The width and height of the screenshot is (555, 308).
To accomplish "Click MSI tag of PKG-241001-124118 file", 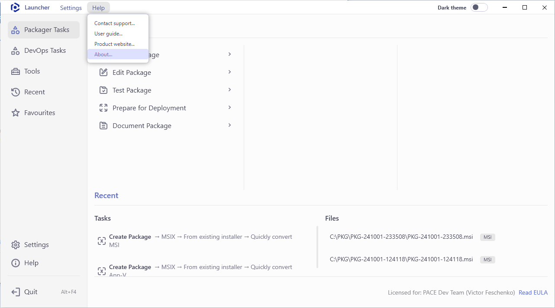I will click(x=487, y=260).
